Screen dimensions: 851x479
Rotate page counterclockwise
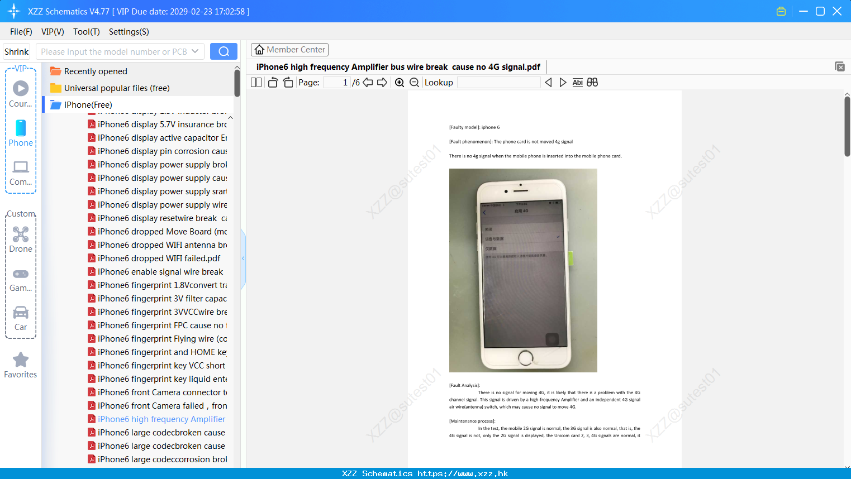coord(273,83)
